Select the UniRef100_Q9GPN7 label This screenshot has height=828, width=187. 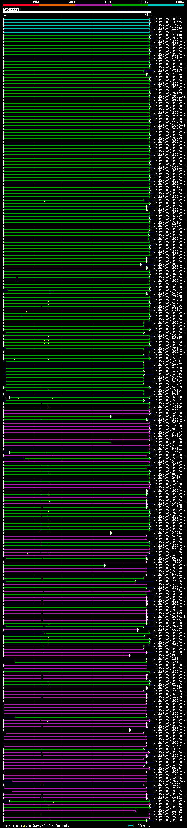pos(167,423)
